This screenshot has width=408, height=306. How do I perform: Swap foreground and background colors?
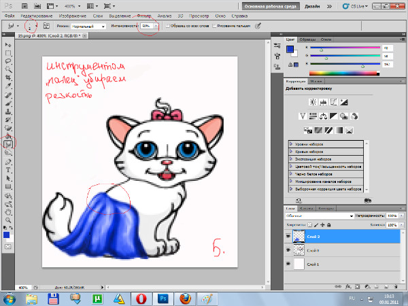11,228
